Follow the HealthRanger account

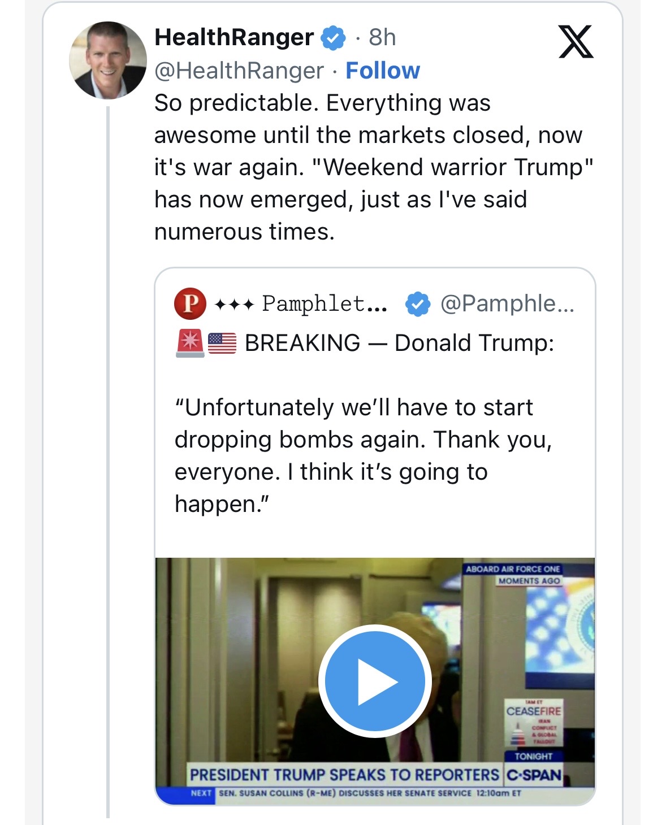pos(383,71)
